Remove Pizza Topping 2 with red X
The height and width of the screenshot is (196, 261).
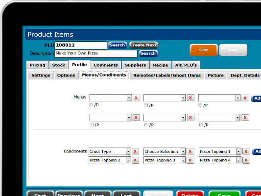135,160
